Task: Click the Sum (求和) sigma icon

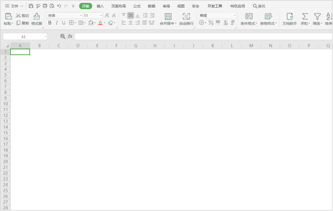Action: 305,16
